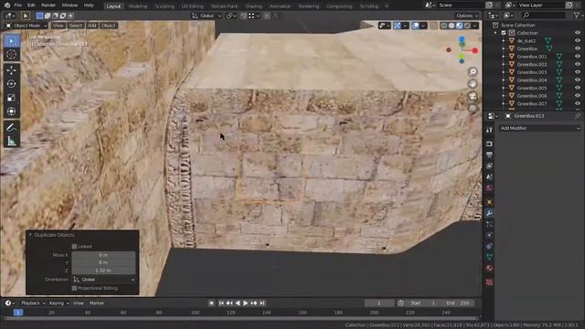Image resolution: width=585 pixels, height=329 pixels.
Task: Select the Rotate tool
Action: pyautogui.click(x=12, y=84)
